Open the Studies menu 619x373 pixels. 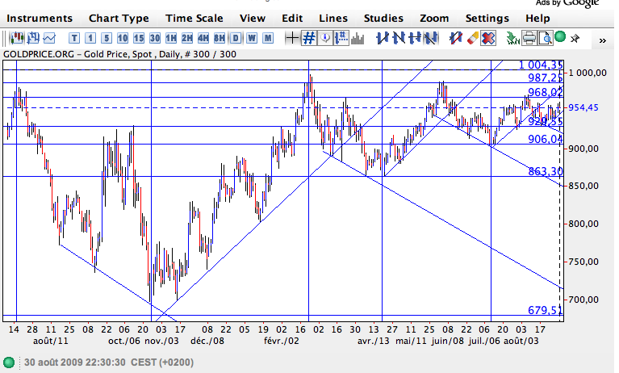(383, 18)
